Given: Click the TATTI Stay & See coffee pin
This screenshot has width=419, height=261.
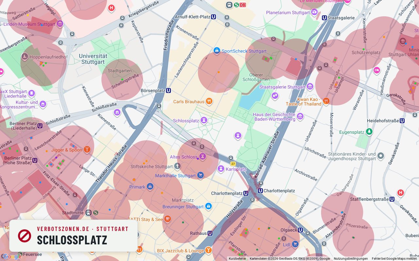Looking at the screenshot, I should click(168, 219).
